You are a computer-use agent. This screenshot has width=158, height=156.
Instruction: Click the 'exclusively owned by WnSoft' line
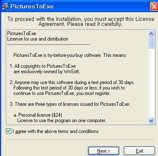pyautogui.click(x=47, y=72)
